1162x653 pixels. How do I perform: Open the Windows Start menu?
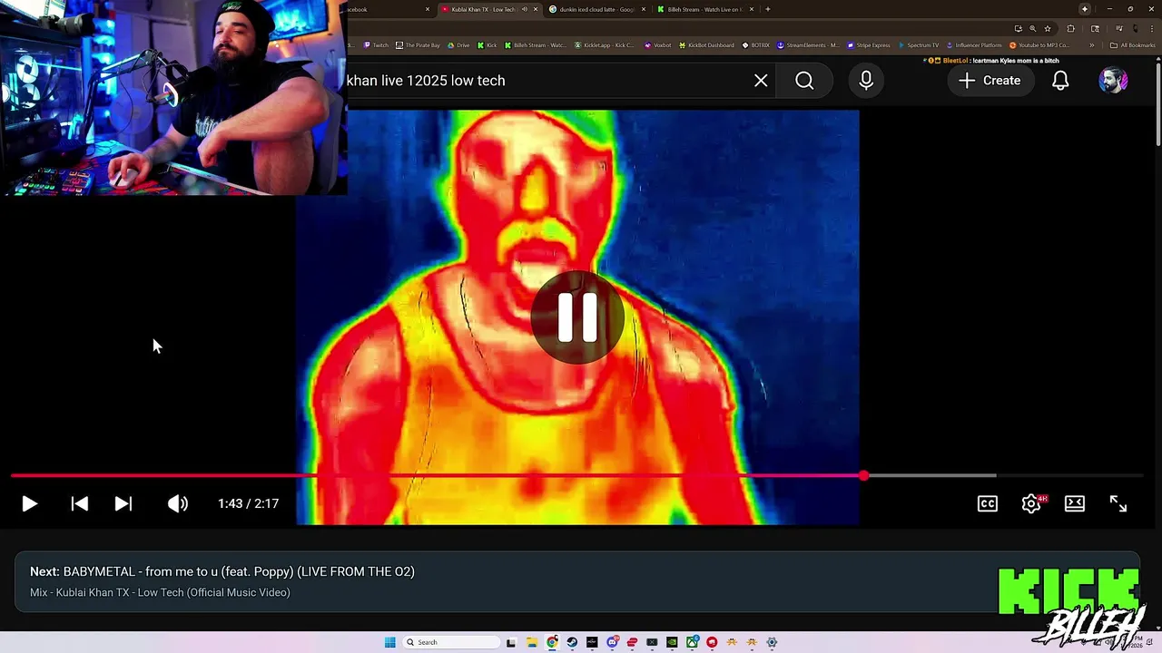coord(389,642)
